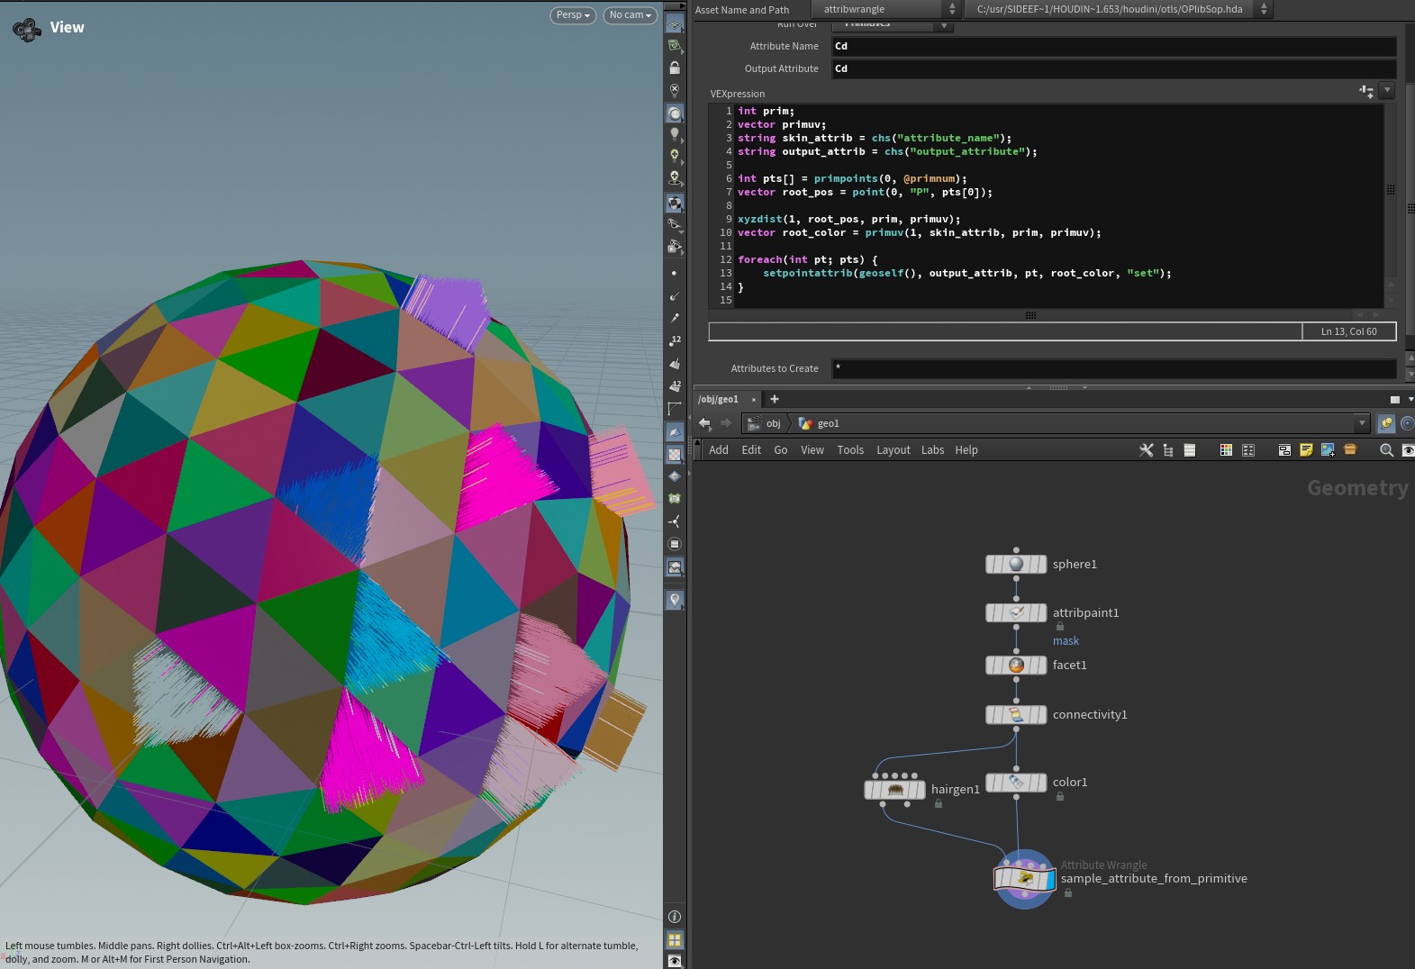Navigate to obj in path bar
The height and width of the screenshot is (969, 1415).
point(766,423)
